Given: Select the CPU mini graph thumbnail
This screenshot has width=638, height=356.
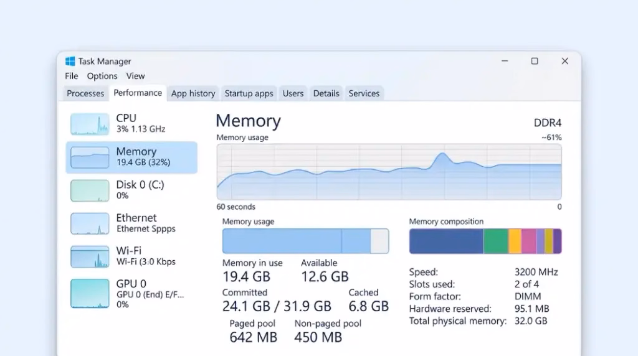Looking at the screenshot, I should pos(90,124).
